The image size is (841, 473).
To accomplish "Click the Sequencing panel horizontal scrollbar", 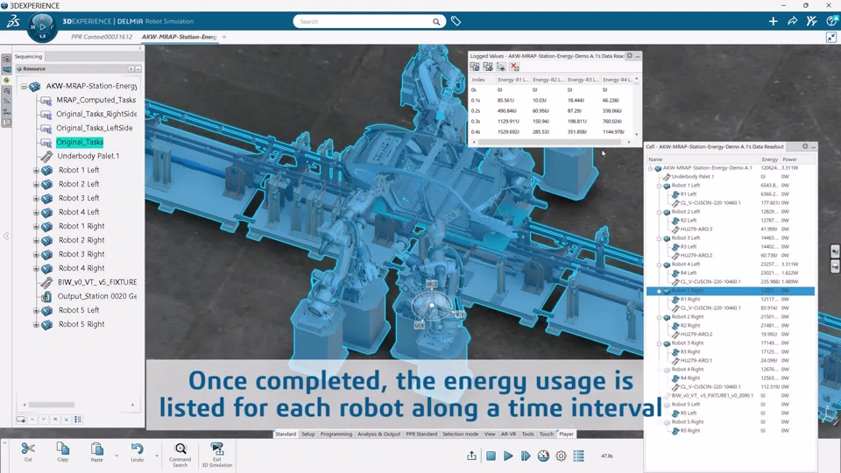I will pyautogui.click(x=52, y=405).
